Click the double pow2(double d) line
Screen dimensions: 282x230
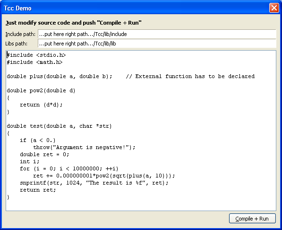tap(41, 90)
